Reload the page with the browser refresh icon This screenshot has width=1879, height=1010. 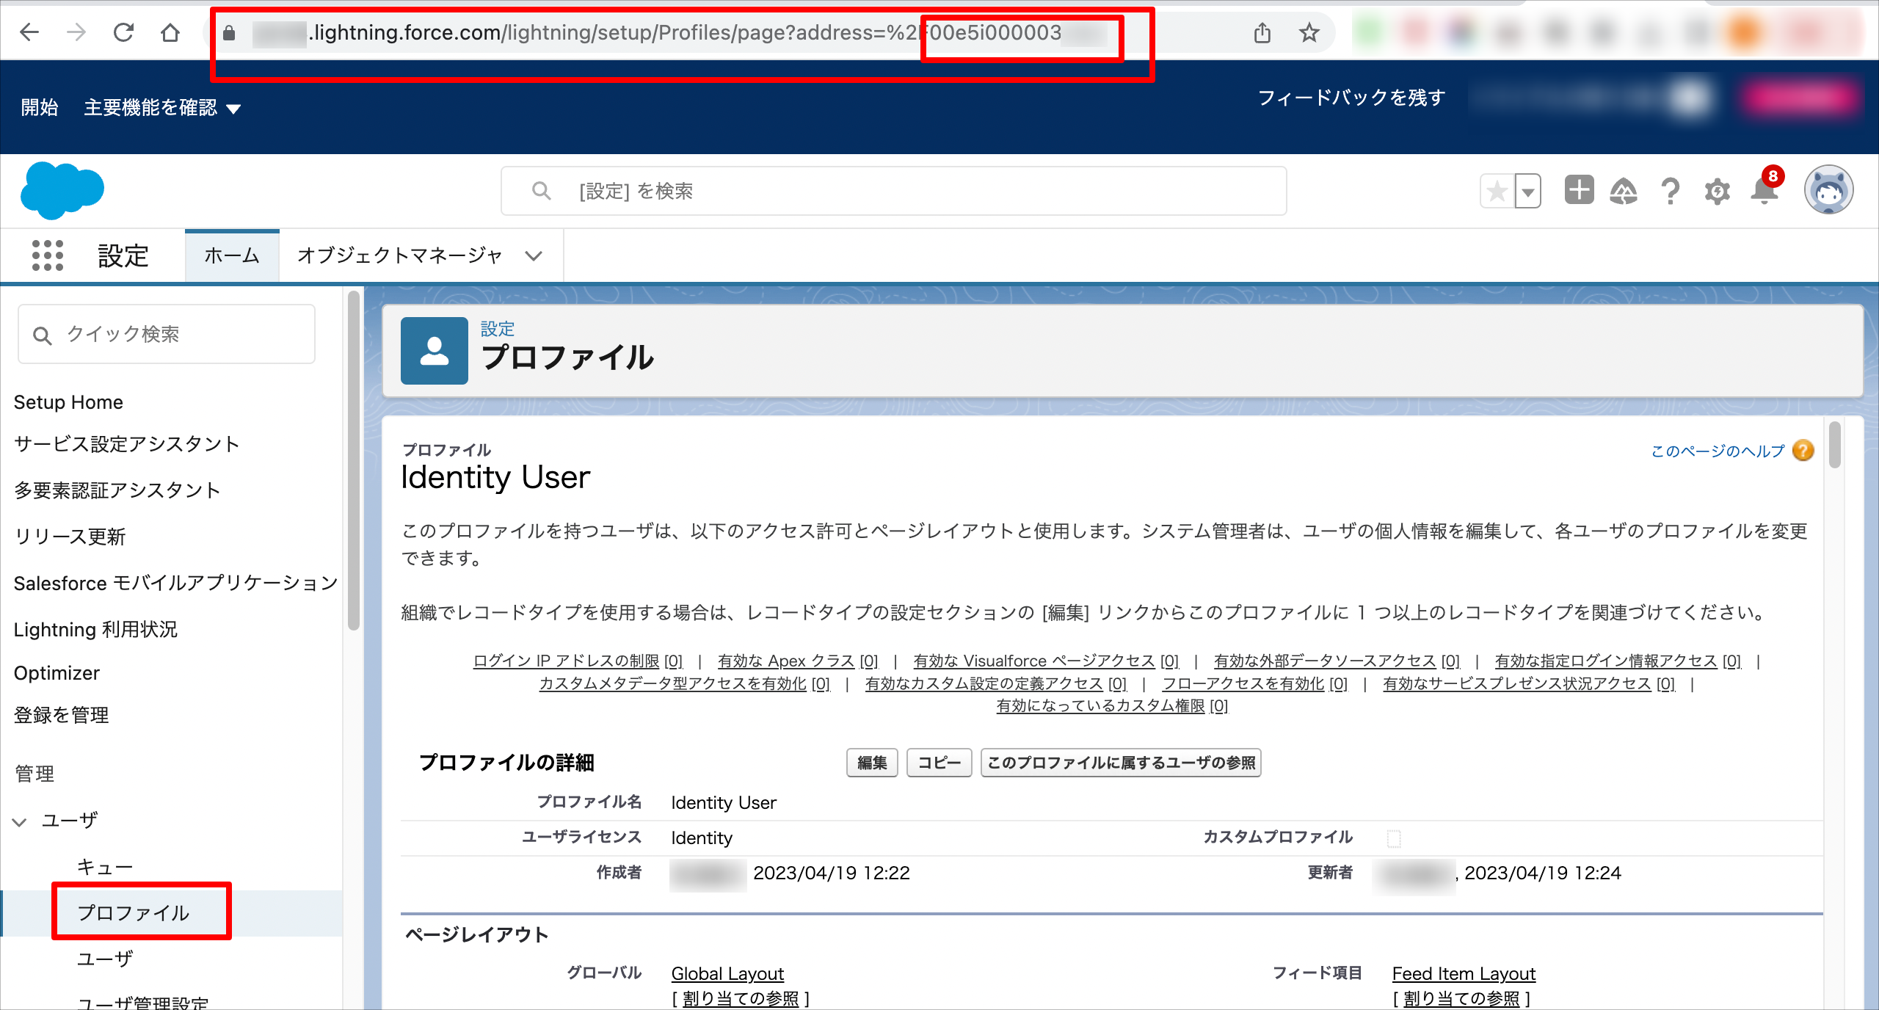[x=123, y=32]
